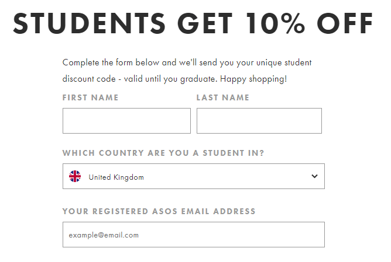Focus the First Name text box
Screen dimensions: 391x262
coord(126,121)
